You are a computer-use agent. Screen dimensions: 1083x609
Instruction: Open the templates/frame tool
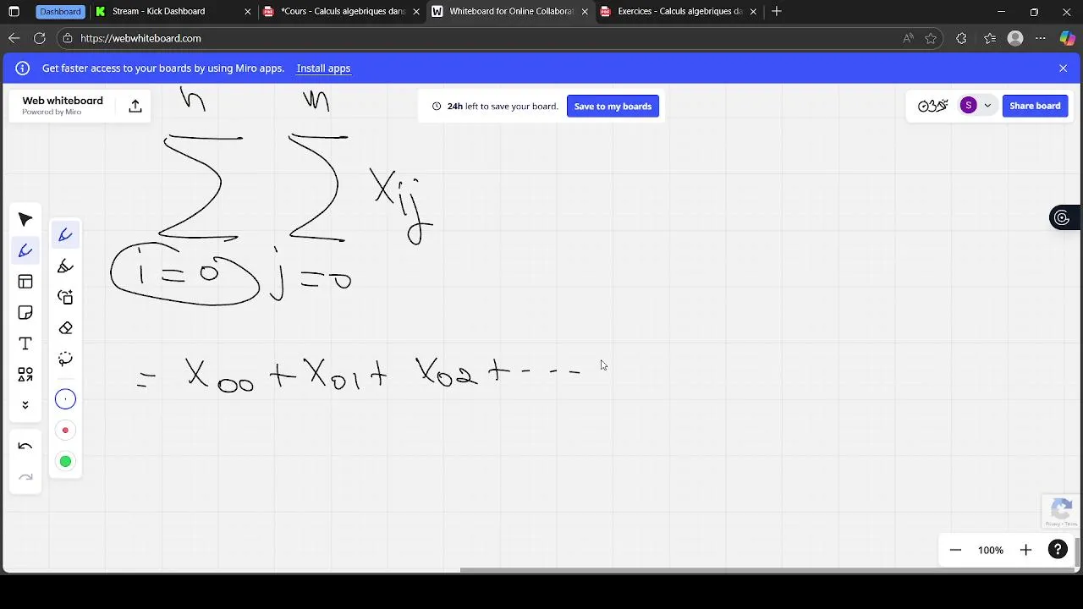pyautogui.click(x=25, y=282)
